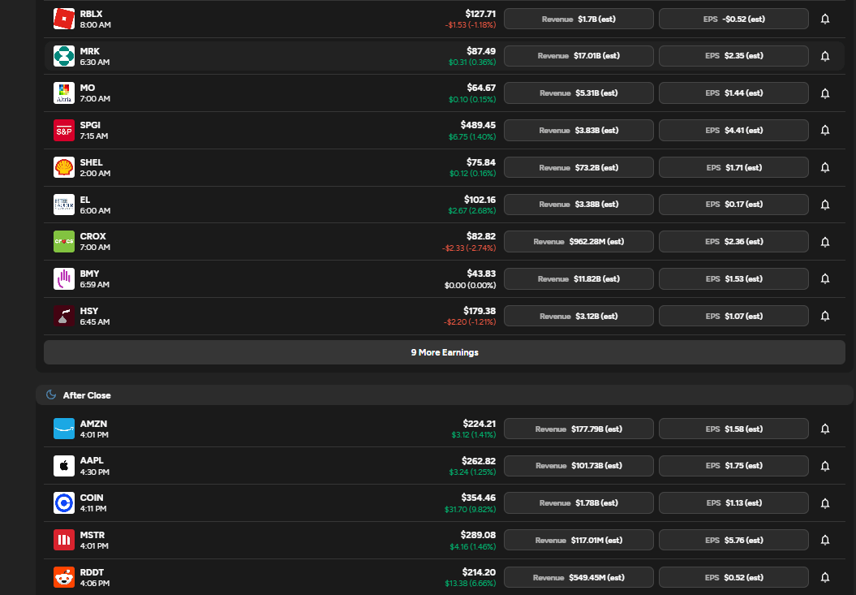The image size is (856, 595).
Task: Click the Bristol Myers BMY logo icon
Action: point(64,279)
